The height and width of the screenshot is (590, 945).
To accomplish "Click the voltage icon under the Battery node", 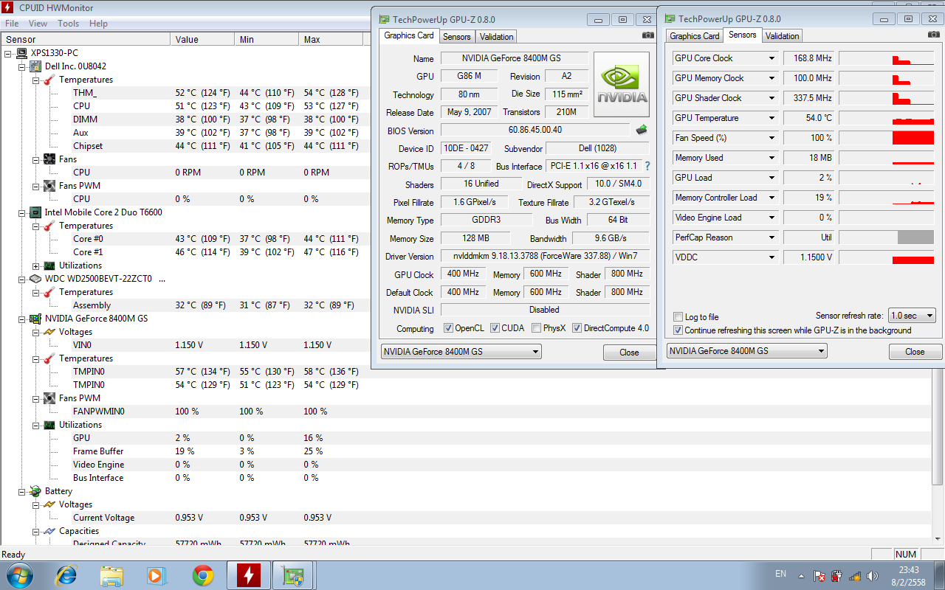I will 49,504.
